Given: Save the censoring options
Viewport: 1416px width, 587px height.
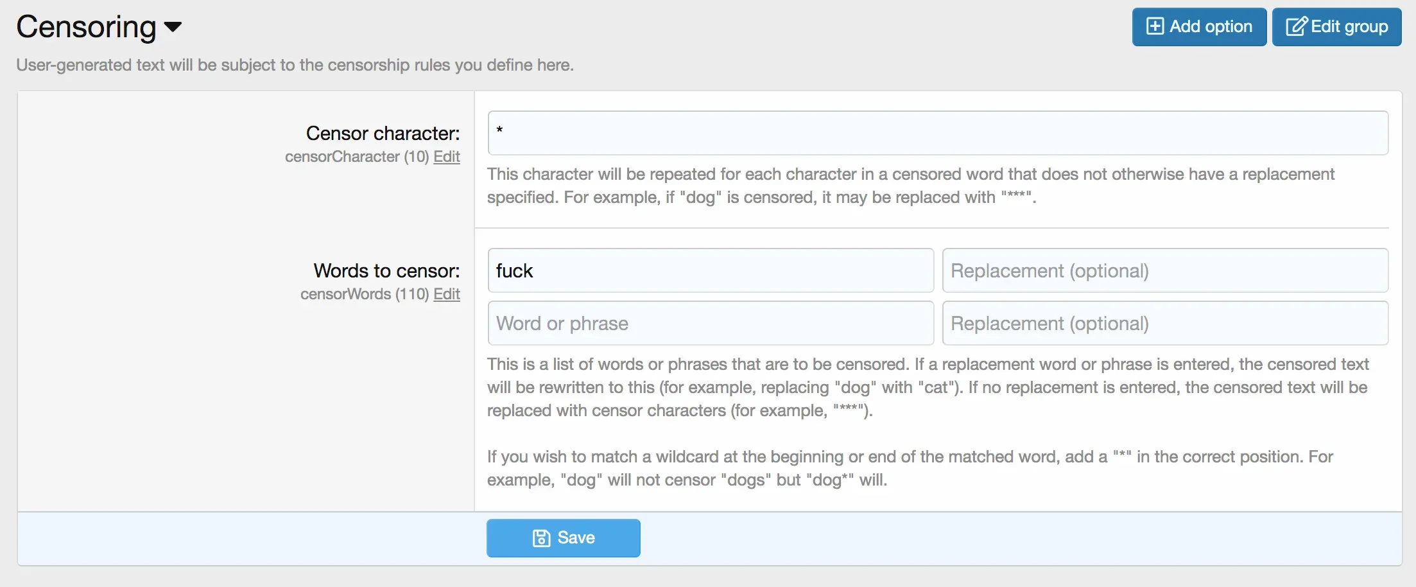Looking at the screenshot, I should [564, 538].
